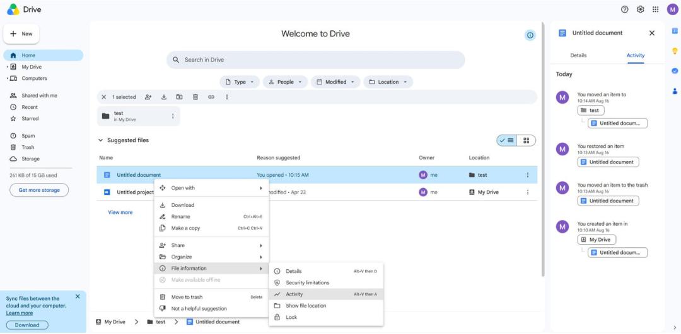Open the Help question mark icon
The height and width of the screenshot is (334, 681).
tap(624, 9)
